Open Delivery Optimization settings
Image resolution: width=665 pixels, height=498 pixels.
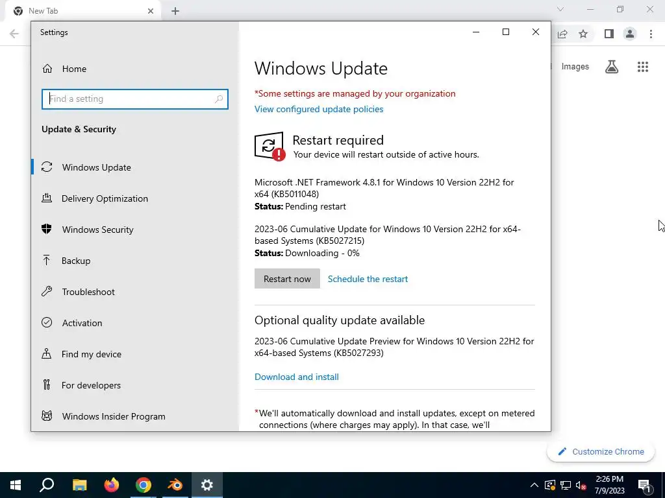[105, 198]
